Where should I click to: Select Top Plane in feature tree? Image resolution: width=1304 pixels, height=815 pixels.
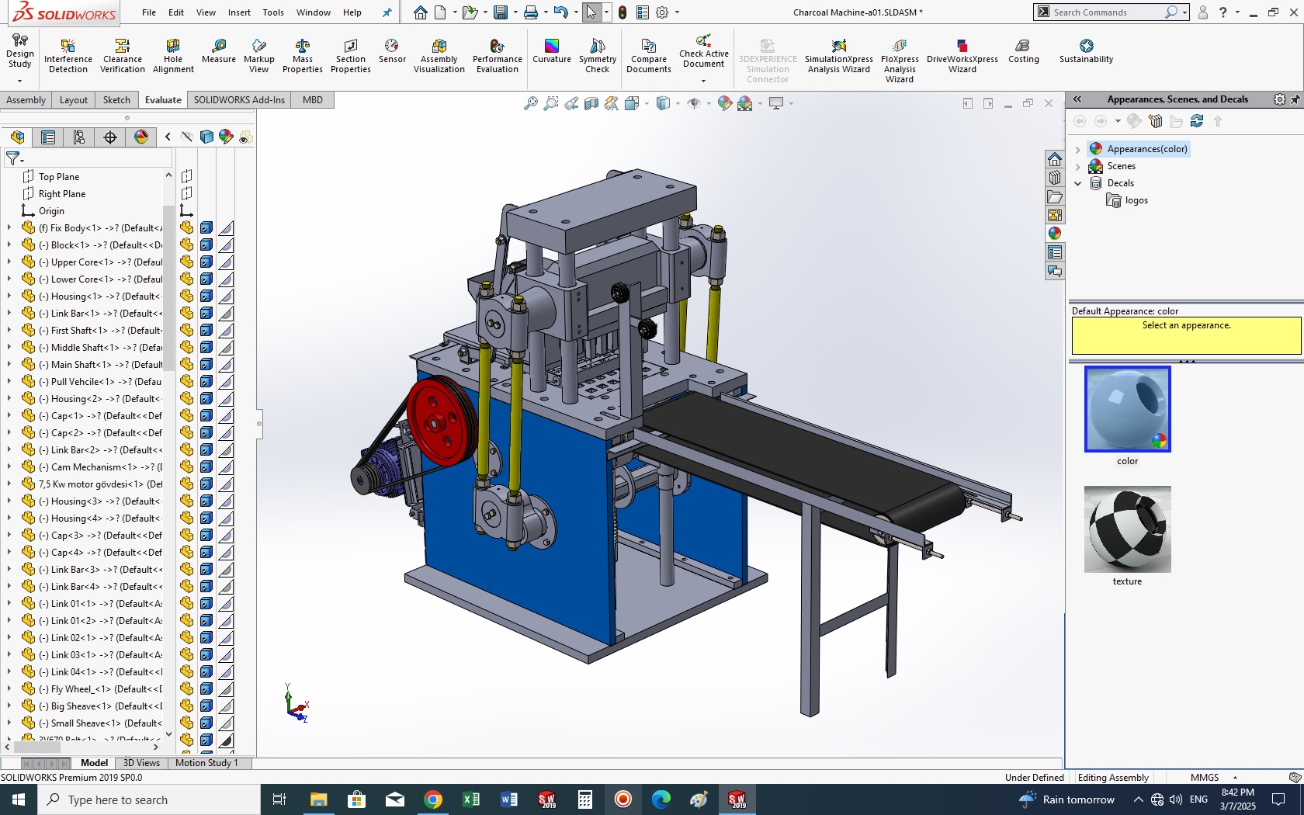[x=59, y=177]
